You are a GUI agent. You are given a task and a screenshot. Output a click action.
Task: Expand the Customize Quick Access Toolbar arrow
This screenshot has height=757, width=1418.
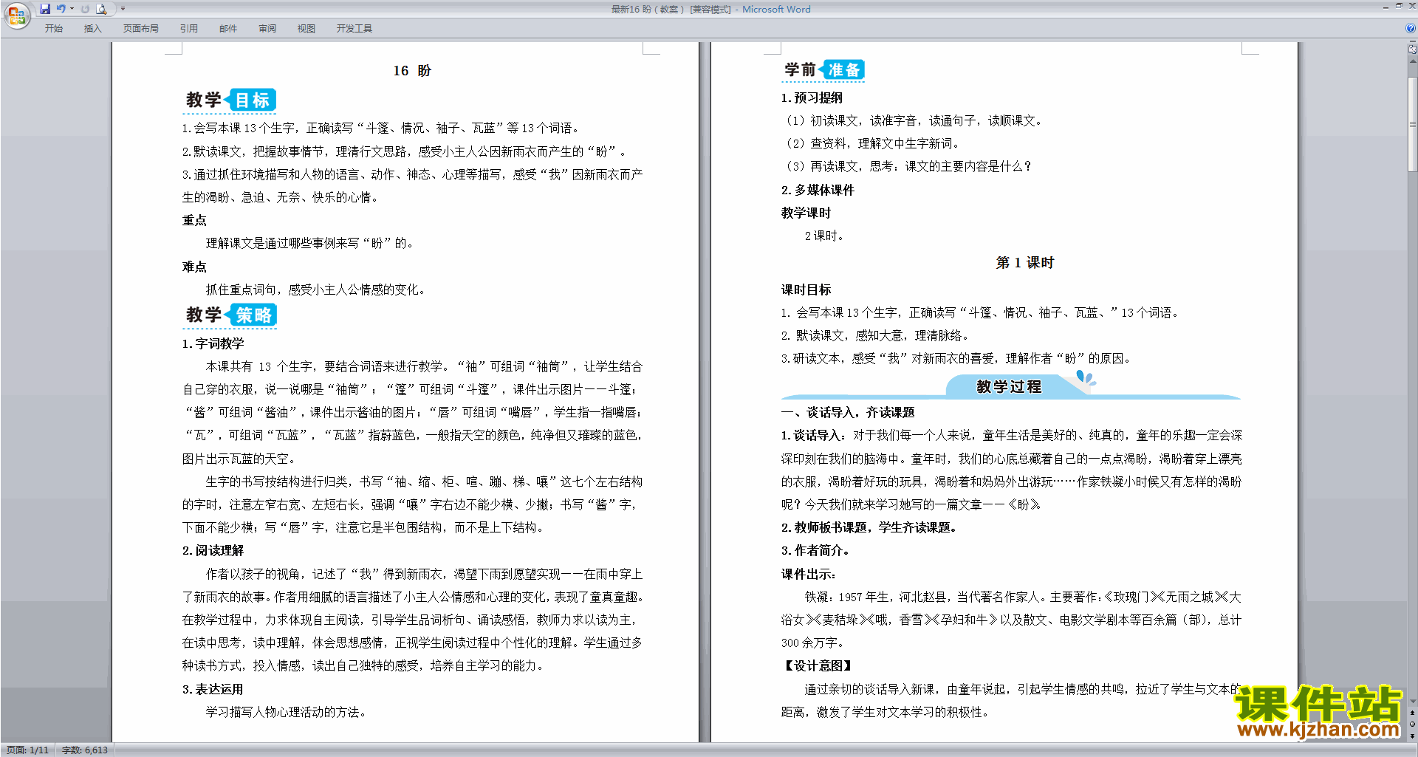click(x=123, y=9)
